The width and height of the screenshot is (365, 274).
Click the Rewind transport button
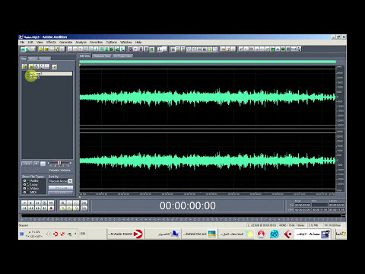(x=31, y=208)
